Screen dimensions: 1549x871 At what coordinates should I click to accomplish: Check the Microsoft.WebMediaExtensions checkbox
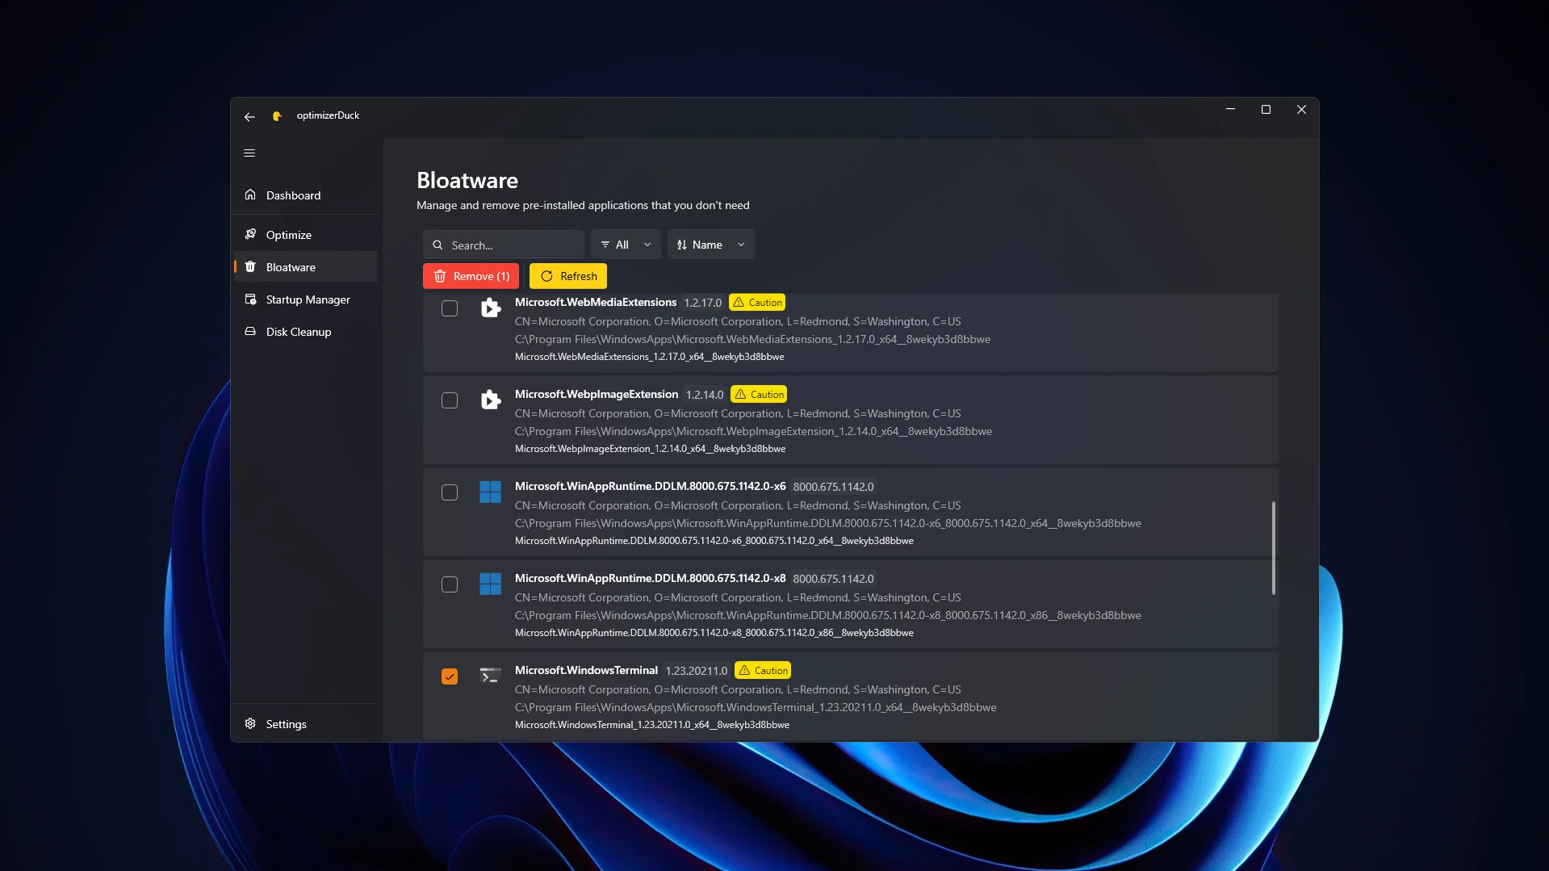coord(450,308)
